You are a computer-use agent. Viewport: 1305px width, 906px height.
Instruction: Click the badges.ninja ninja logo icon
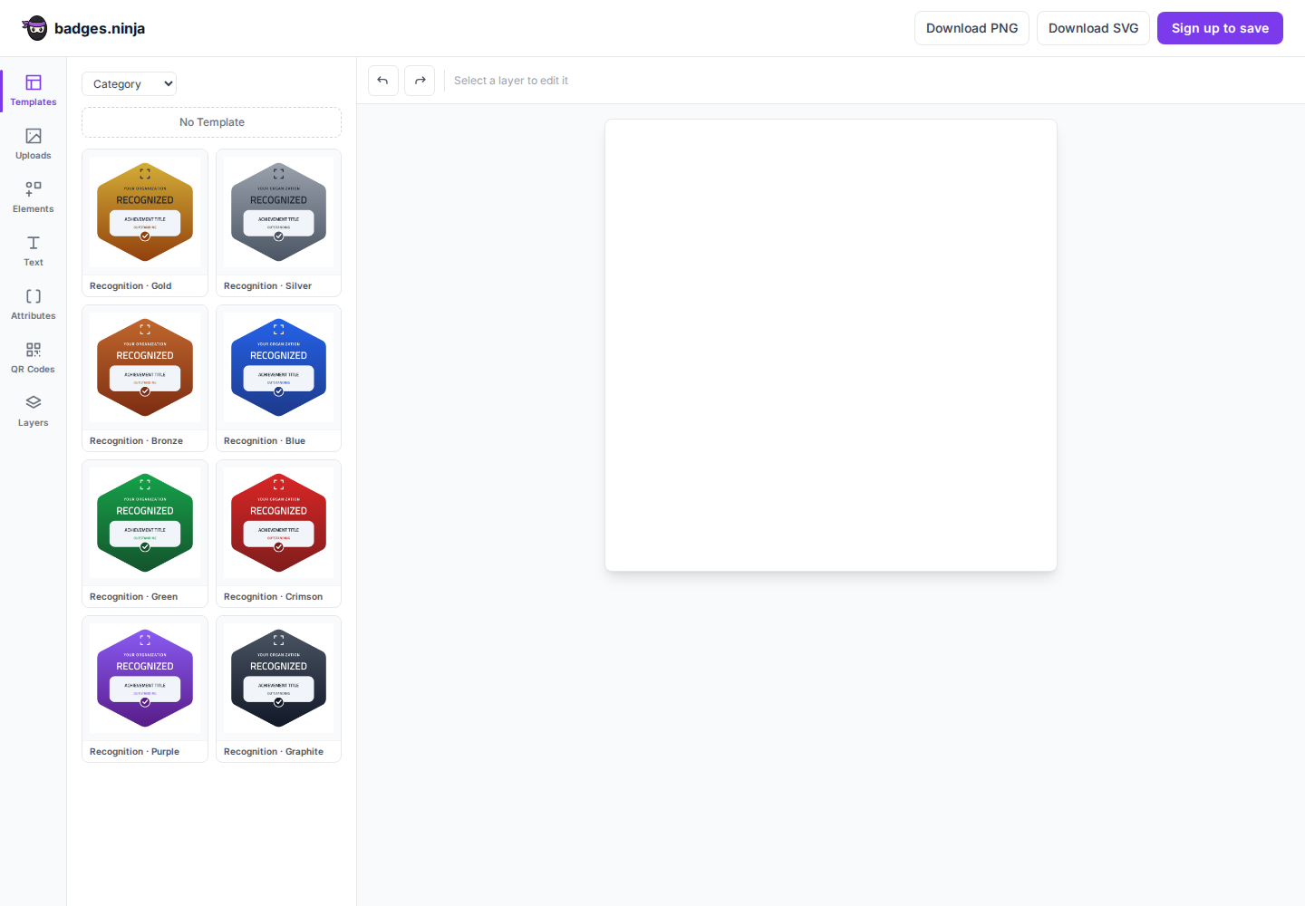[x=34, y=28]
